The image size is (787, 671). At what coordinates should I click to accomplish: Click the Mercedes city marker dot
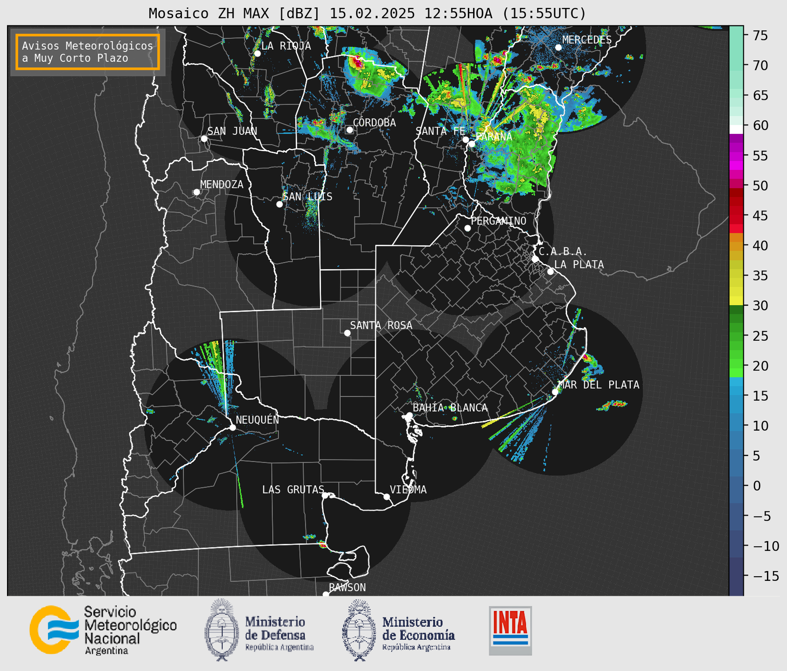click(558, 48)
